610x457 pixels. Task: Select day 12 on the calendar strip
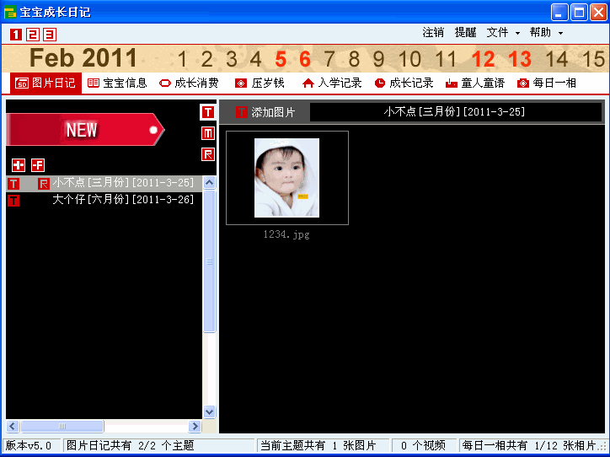[483, 59]
